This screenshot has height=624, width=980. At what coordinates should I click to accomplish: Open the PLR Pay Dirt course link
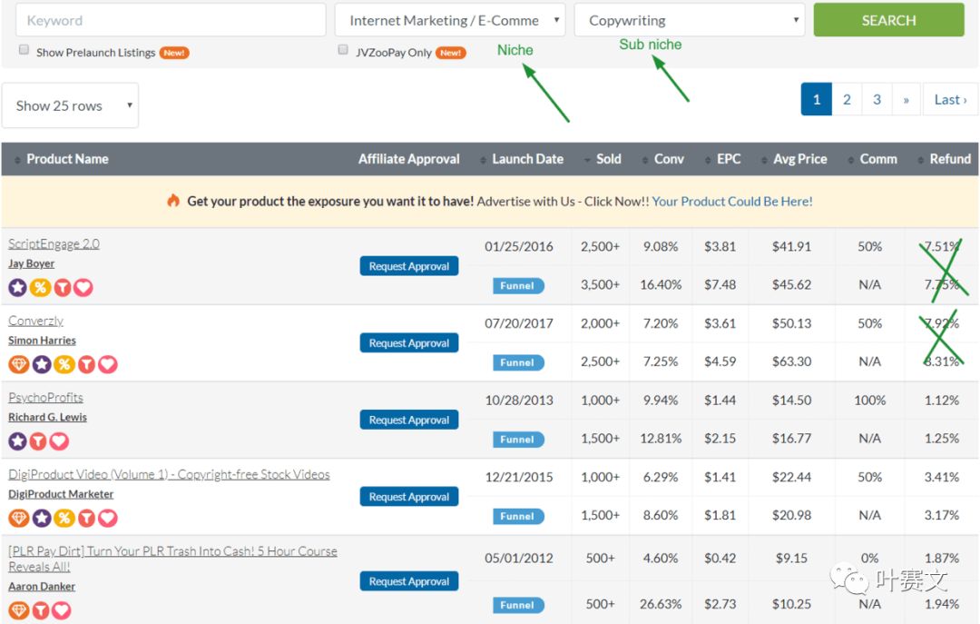pos(172,559)
